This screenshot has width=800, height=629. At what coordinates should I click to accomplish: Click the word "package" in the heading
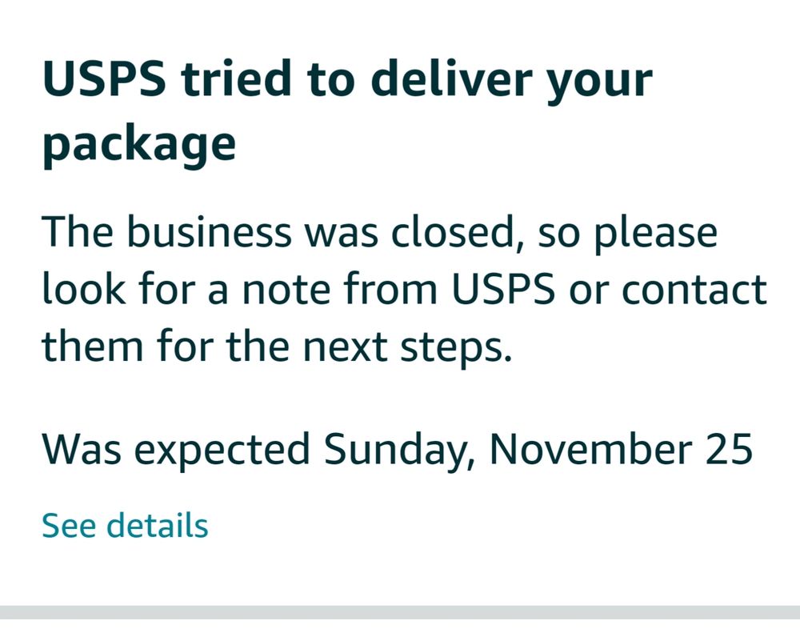click(138, 145)
